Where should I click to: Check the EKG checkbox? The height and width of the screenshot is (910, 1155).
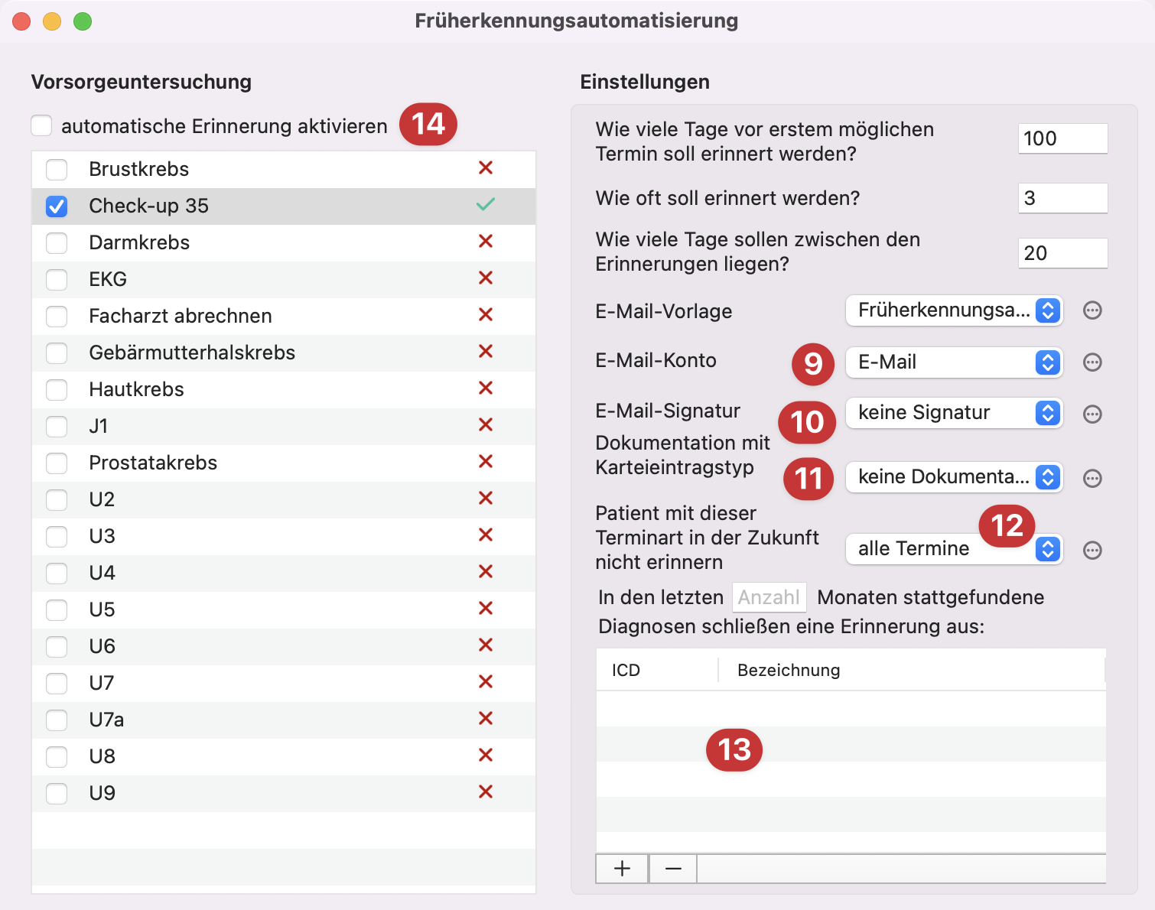(x=57, y=279)
